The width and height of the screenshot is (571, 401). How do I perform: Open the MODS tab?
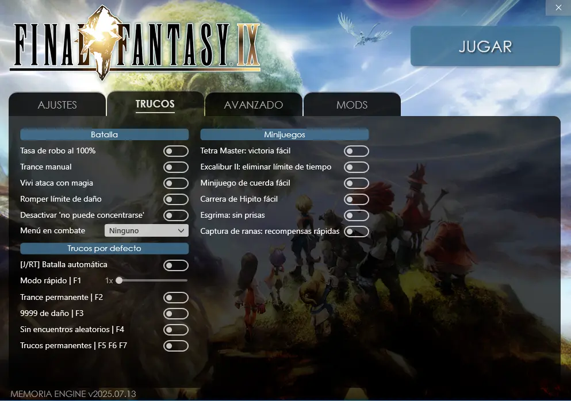[352, 105]
